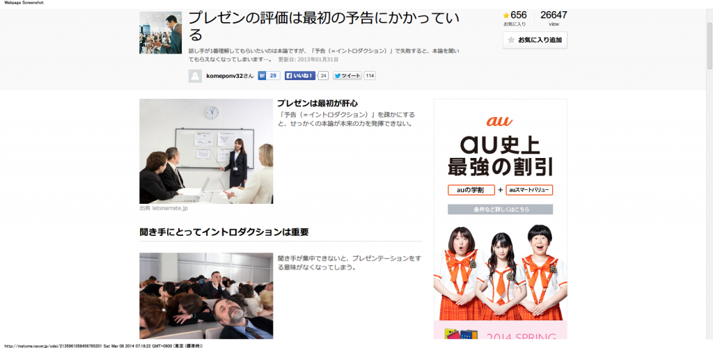
Task: Click the presentation meeting photo with whiteboard
Action: point(206,151)
